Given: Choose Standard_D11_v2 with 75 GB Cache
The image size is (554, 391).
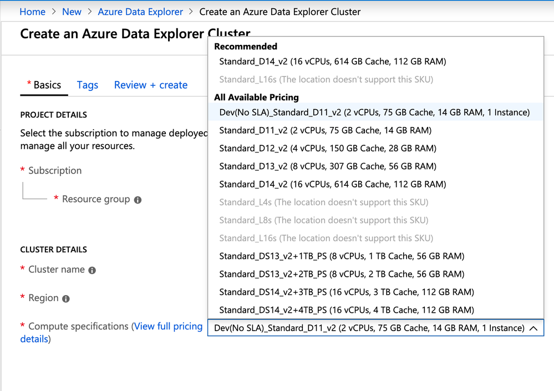Looking at the screenshot, I should click(x=375, y=130).
